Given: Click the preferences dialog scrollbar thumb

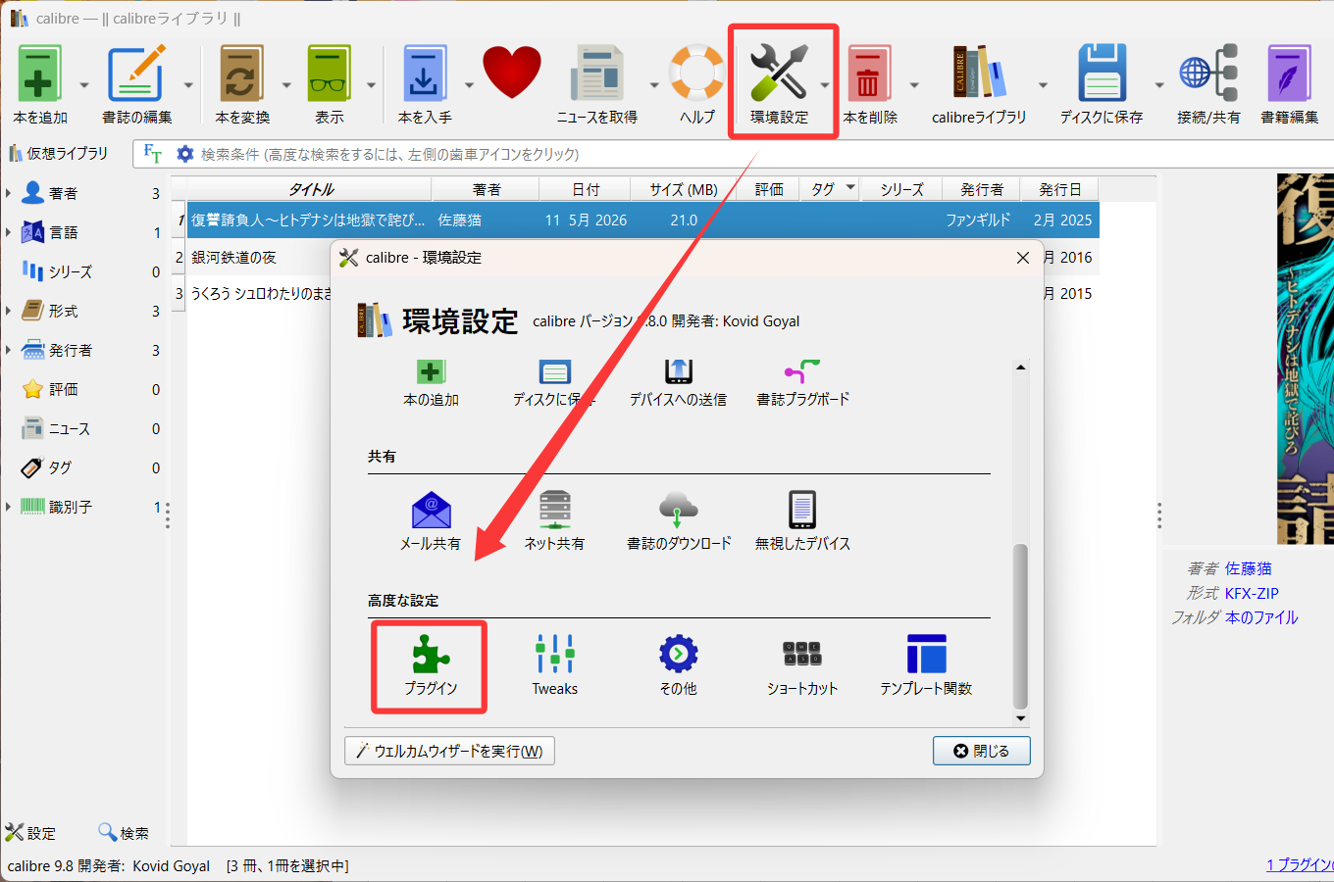Looking at the screenshot, I should [1020, 625].
